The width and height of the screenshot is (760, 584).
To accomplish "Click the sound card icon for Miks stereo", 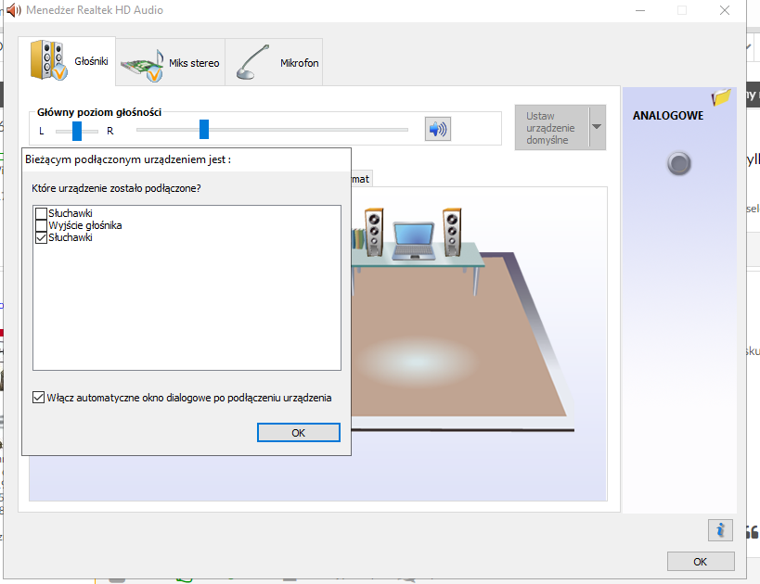I will pyautogui.click(x=143, y=66).
